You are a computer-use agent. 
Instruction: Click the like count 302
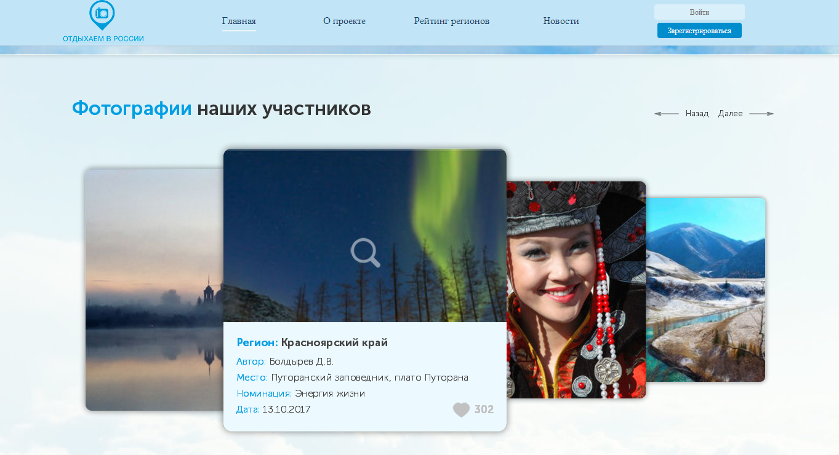(x=484, y=410)
